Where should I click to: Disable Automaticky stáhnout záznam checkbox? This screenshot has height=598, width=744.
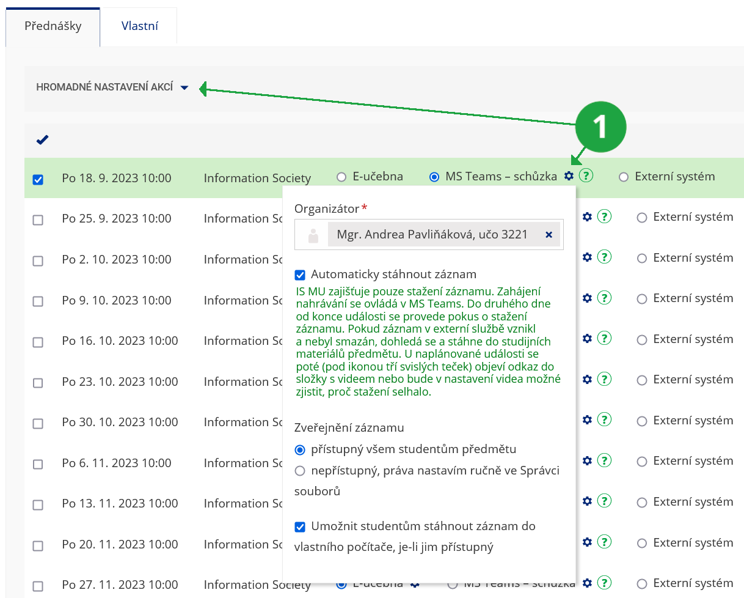(x=300, y=275)
